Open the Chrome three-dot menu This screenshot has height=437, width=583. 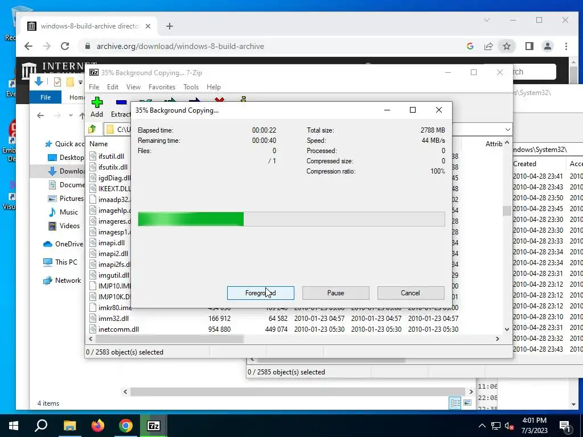[566, 46]
